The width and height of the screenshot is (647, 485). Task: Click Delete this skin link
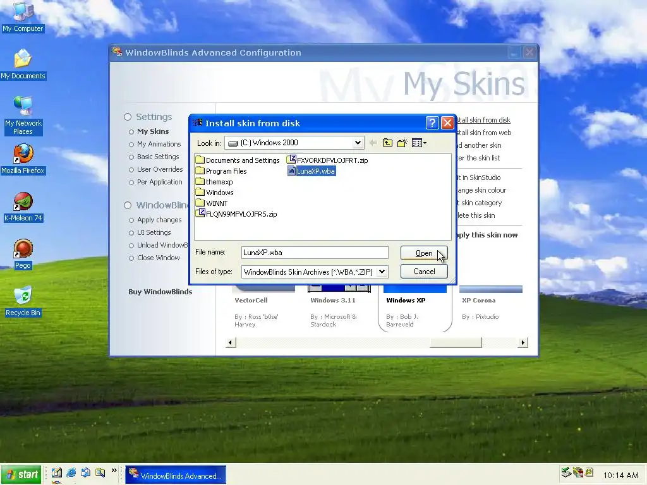point(476,215)
